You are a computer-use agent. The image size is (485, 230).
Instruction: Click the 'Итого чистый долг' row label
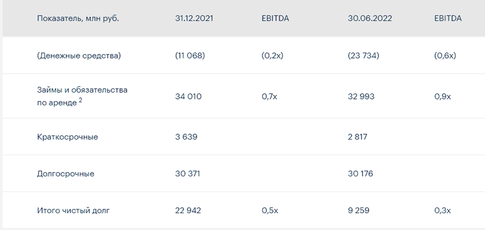[73, 211]
